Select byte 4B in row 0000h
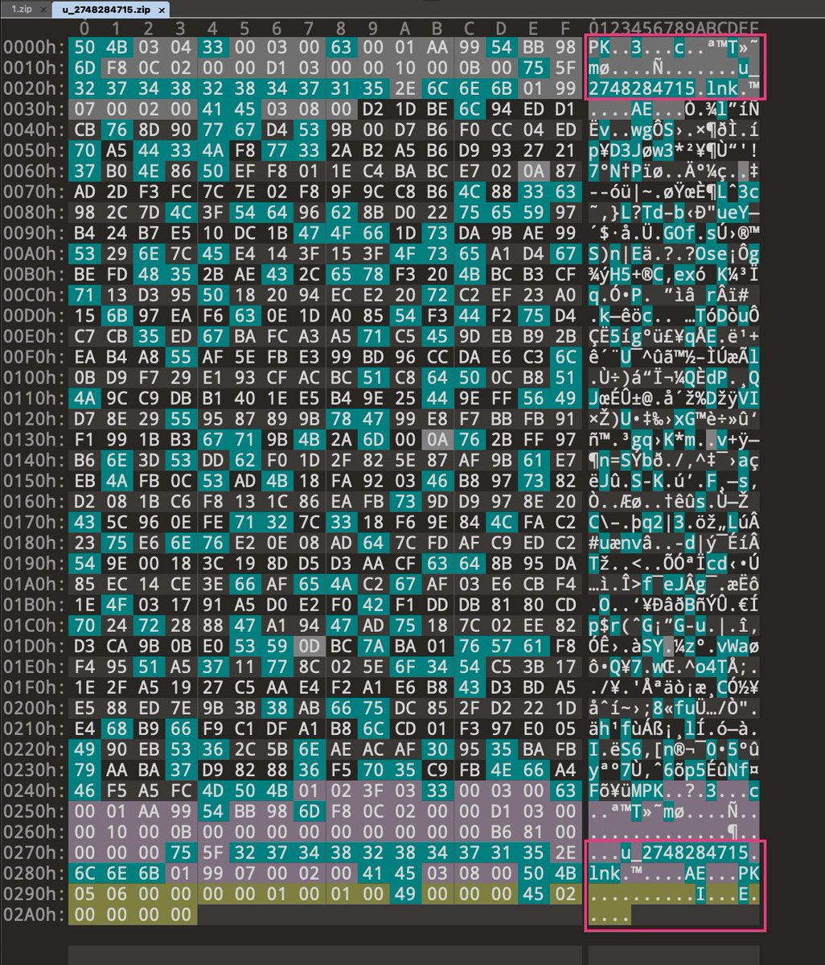 [116, 47]
